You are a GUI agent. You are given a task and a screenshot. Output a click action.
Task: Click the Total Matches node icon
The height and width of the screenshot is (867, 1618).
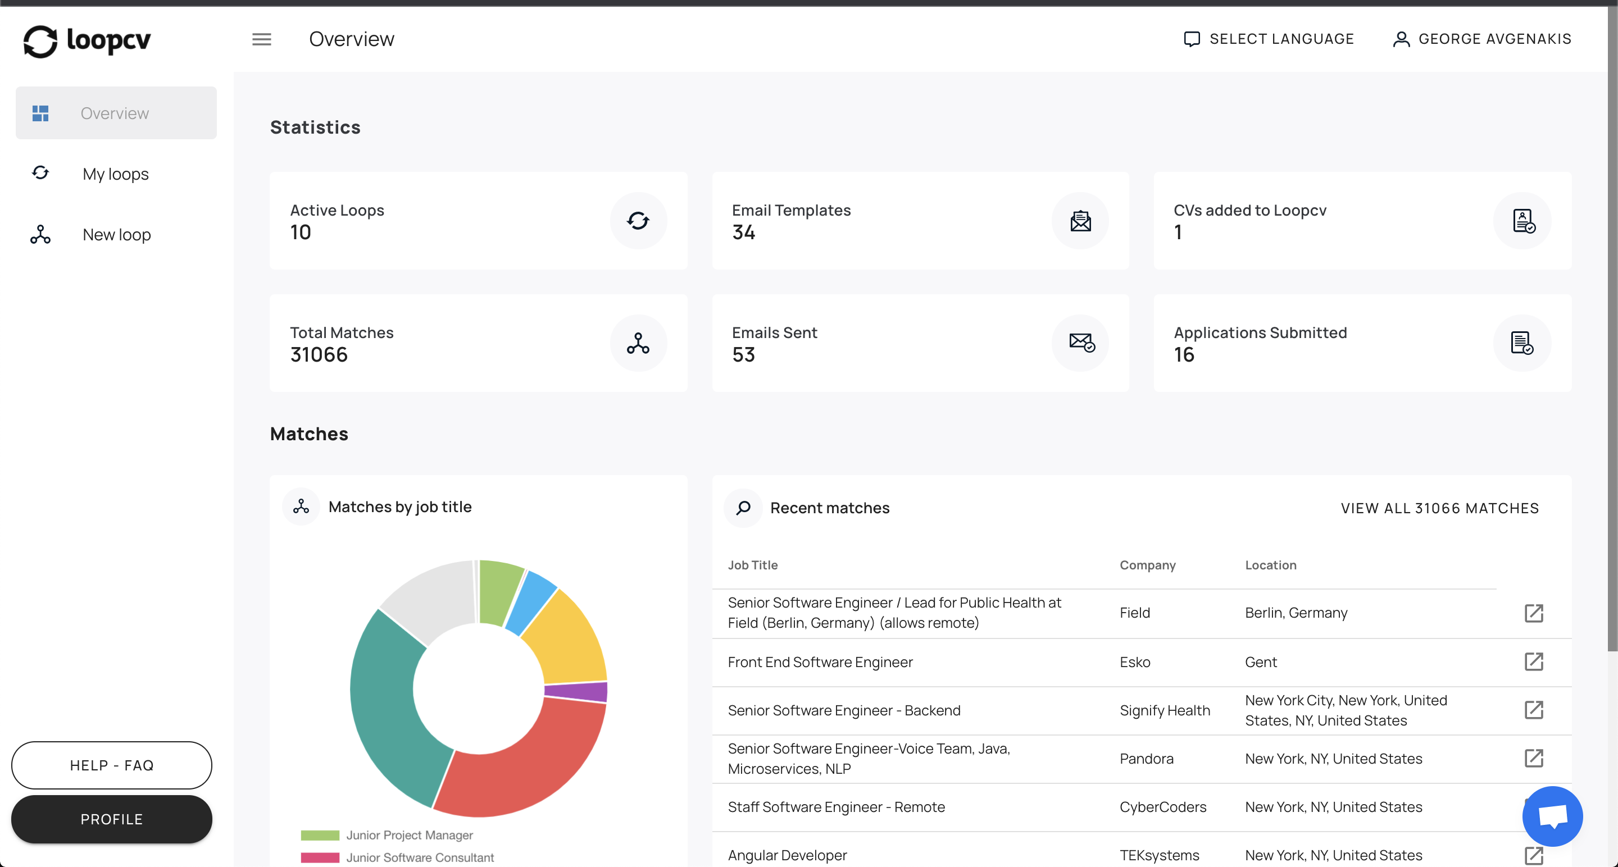[x=638, y=343]
